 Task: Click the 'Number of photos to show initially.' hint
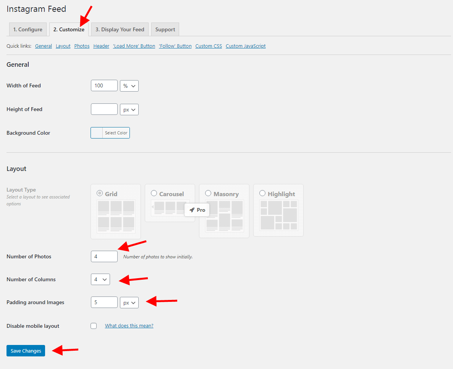158,257
